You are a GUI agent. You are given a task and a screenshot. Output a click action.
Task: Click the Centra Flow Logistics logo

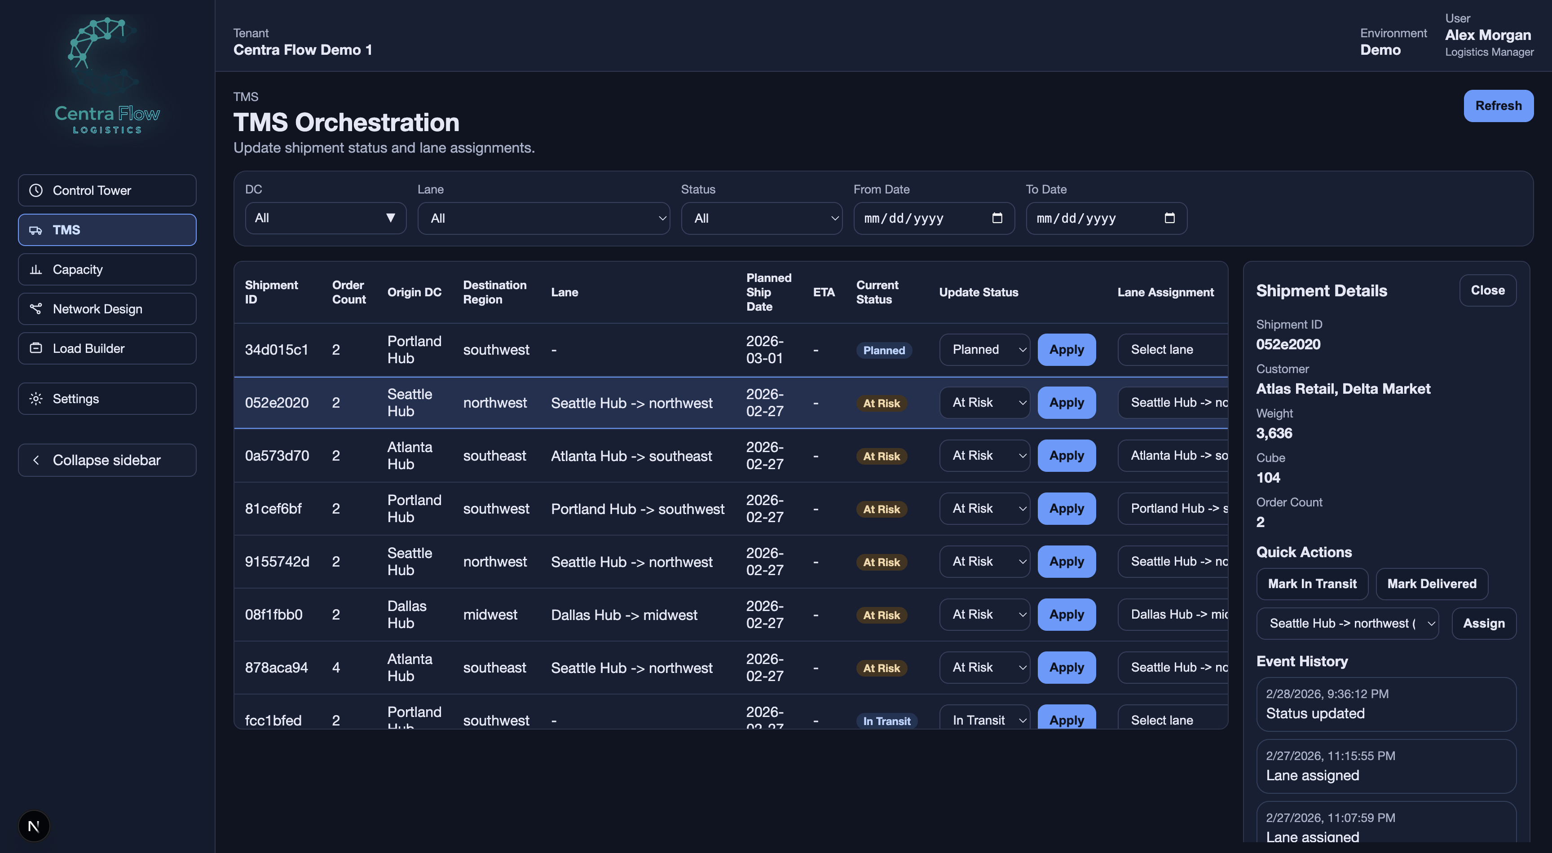coord(107,75)
